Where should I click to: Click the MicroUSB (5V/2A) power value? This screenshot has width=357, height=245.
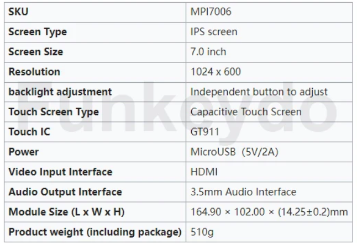click(x=234, y=152)
